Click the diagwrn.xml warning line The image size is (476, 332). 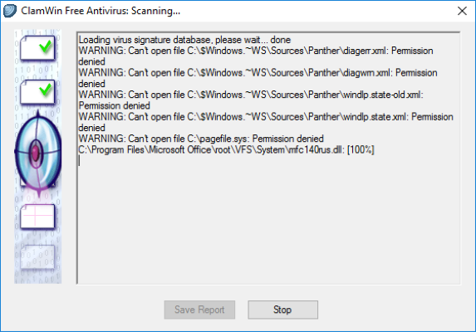pyautogui.click(x=258, y=78)
